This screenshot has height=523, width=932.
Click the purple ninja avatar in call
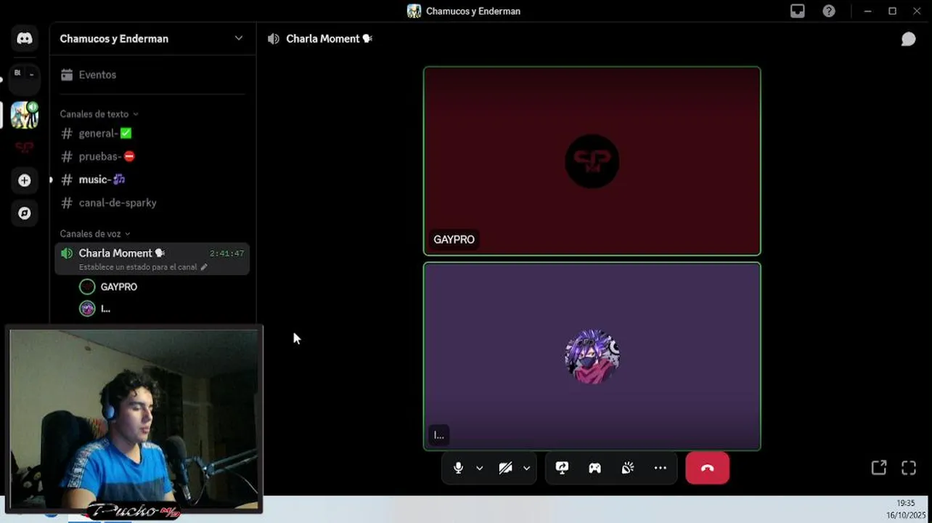click(592, 357)
